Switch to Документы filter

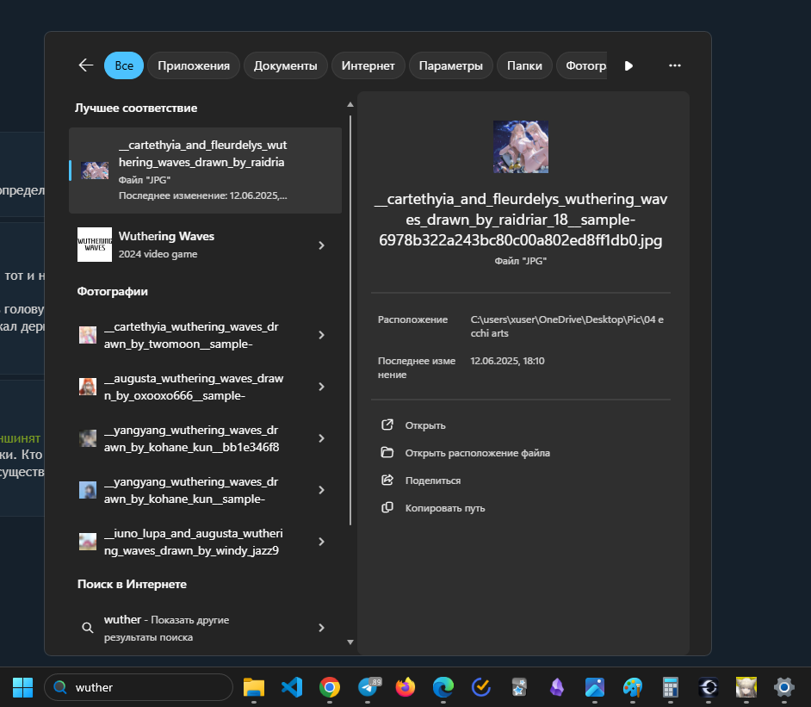(x=286, y=65)
